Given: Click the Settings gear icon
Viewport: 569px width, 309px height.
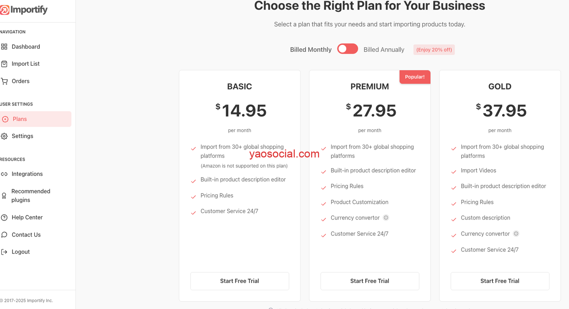Looking at the screenshot, I should click(x=4, y=136).
